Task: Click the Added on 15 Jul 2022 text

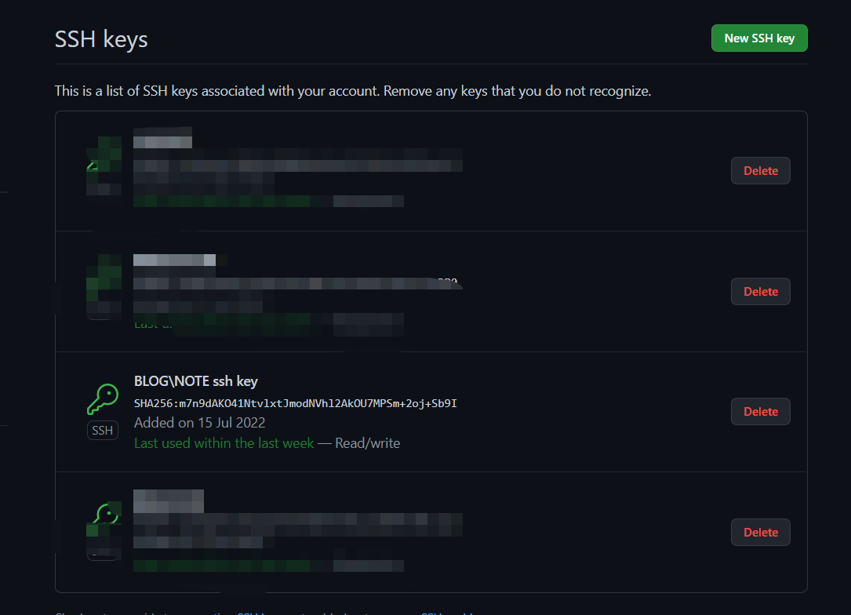Action: (200, 422)
